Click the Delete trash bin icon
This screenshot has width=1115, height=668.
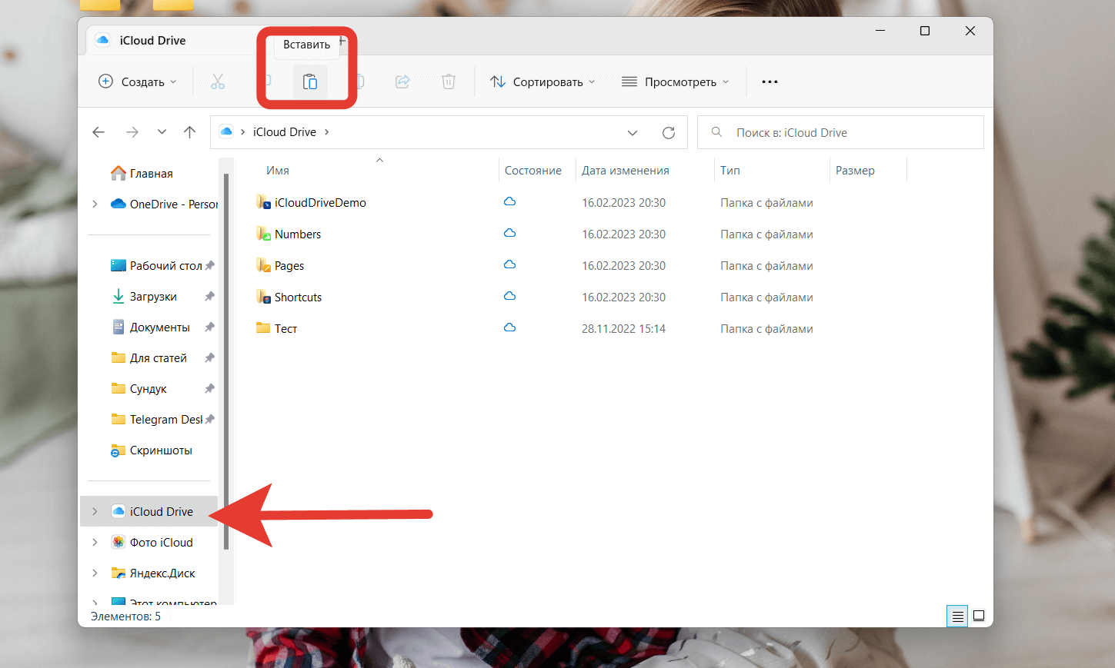449,81
